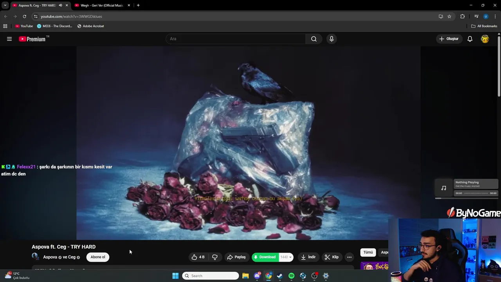Open Chrome extensions puzzle icon
Screen dimensions: 501x282
coord(463,16)
